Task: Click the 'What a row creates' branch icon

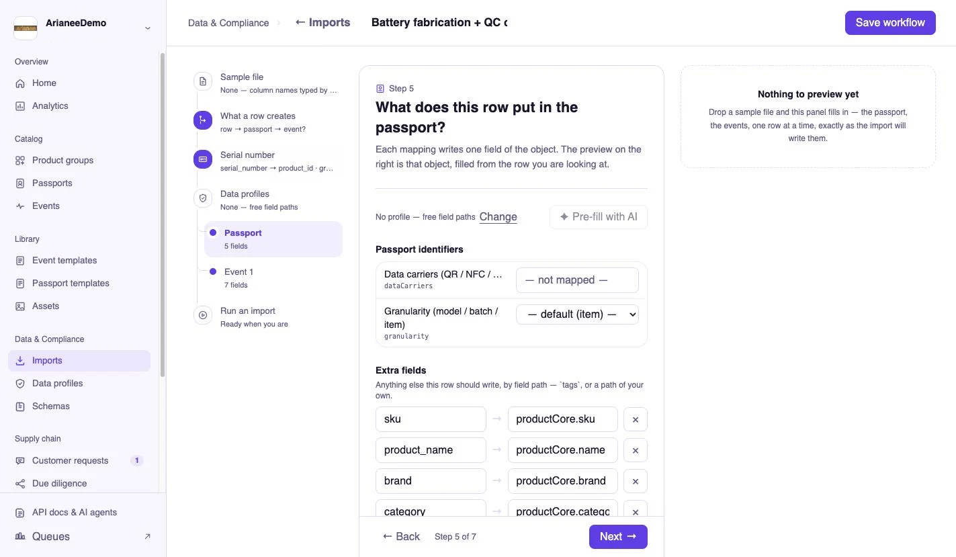Action: [203, 120]
